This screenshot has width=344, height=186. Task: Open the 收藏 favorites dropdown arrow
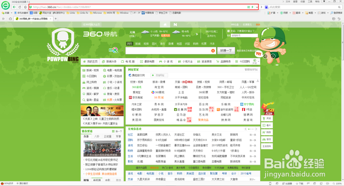pos(11,13)
